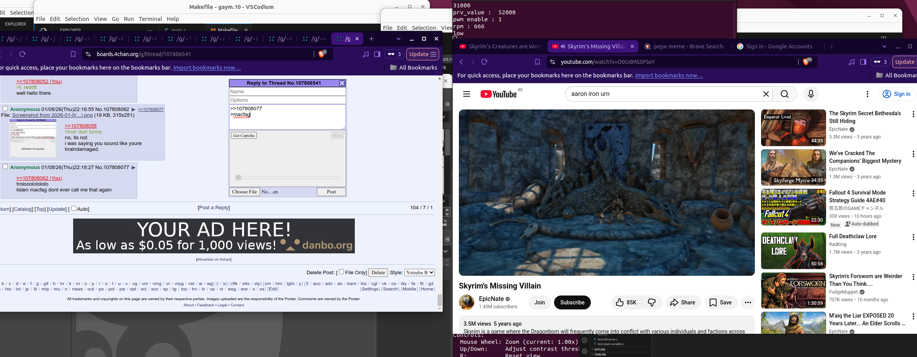Reload the YouTube video page
Viewport: 917px width, 357px height.
pos(484,62)
